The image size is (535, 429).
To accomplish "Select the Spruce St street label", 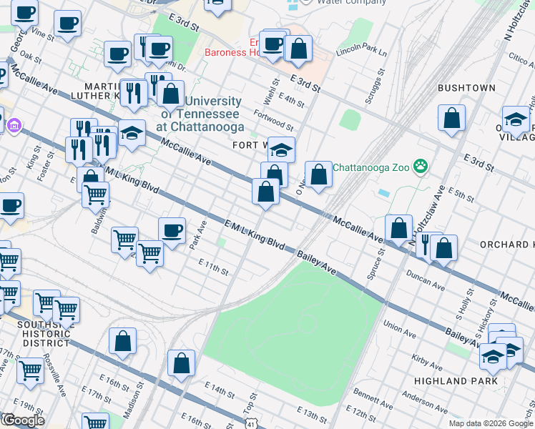I will [x=376, y=265].
